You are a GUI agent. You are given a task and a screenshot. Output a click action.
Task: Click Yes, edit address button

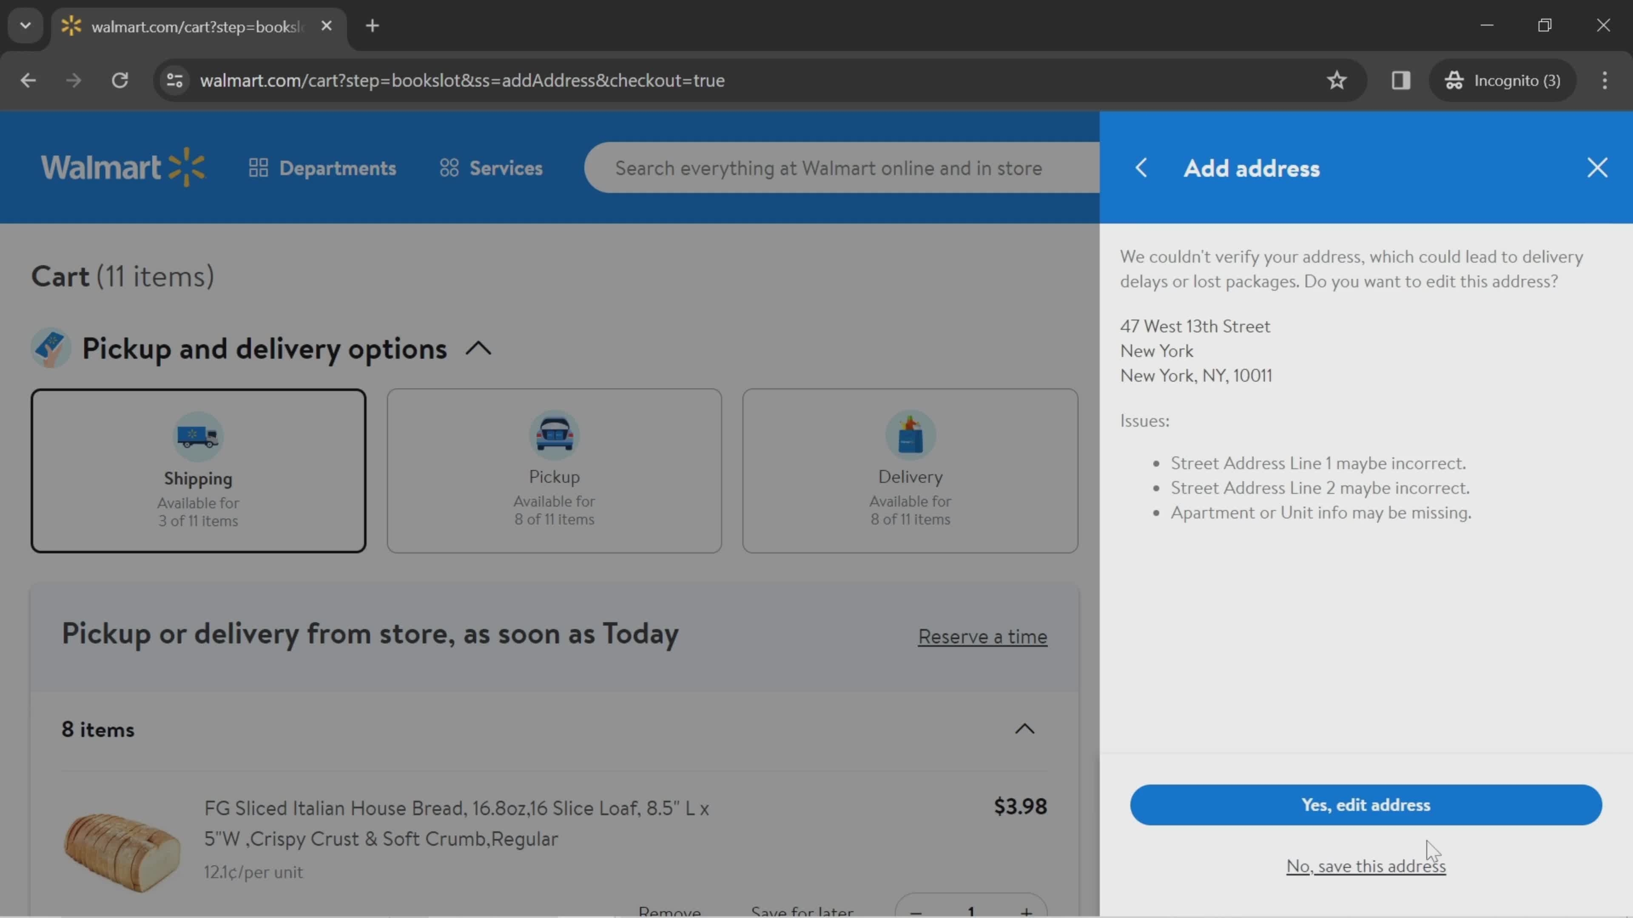(1366, 805)
